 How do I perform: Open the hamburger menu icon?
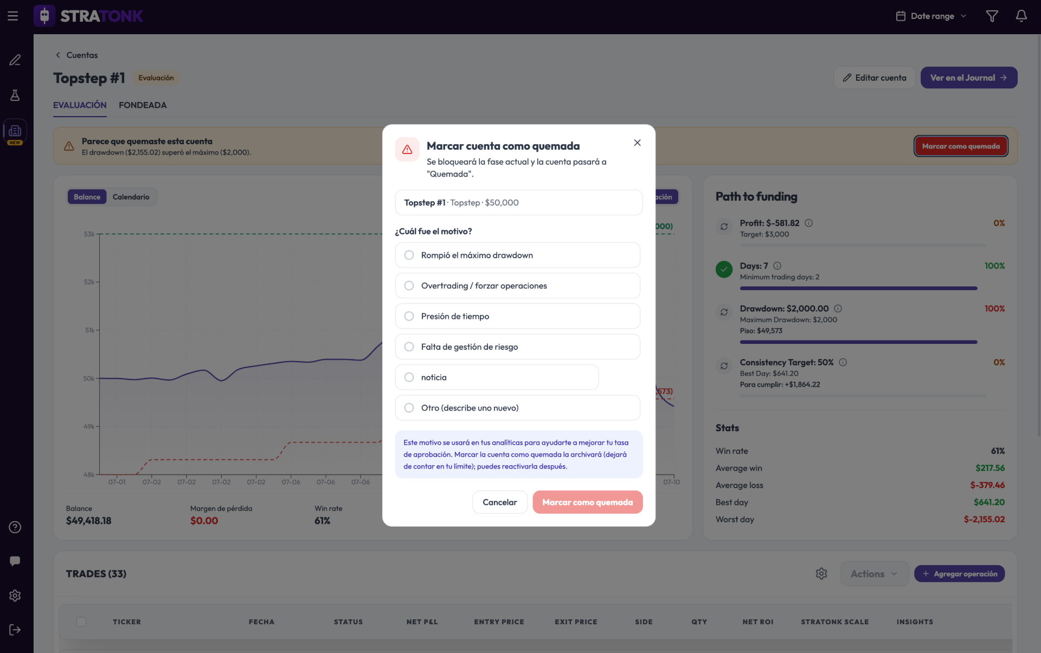click(13, 16)
